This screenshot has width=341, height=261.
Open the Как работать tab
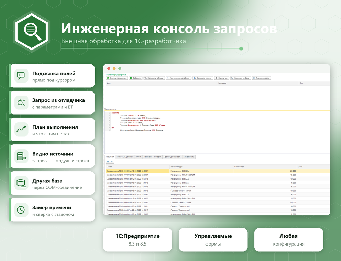[189, 157]
